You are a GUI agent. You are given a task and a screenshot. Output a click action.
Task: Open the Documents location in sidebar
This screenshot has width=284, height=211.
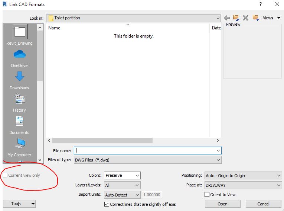19,125
